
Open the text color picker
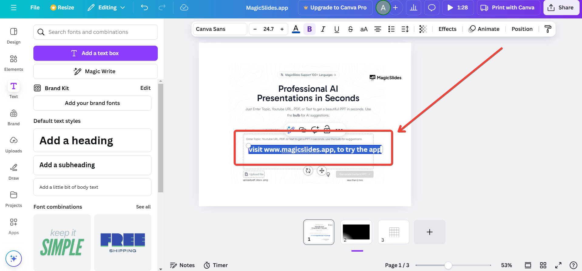[x=296, y=29]
